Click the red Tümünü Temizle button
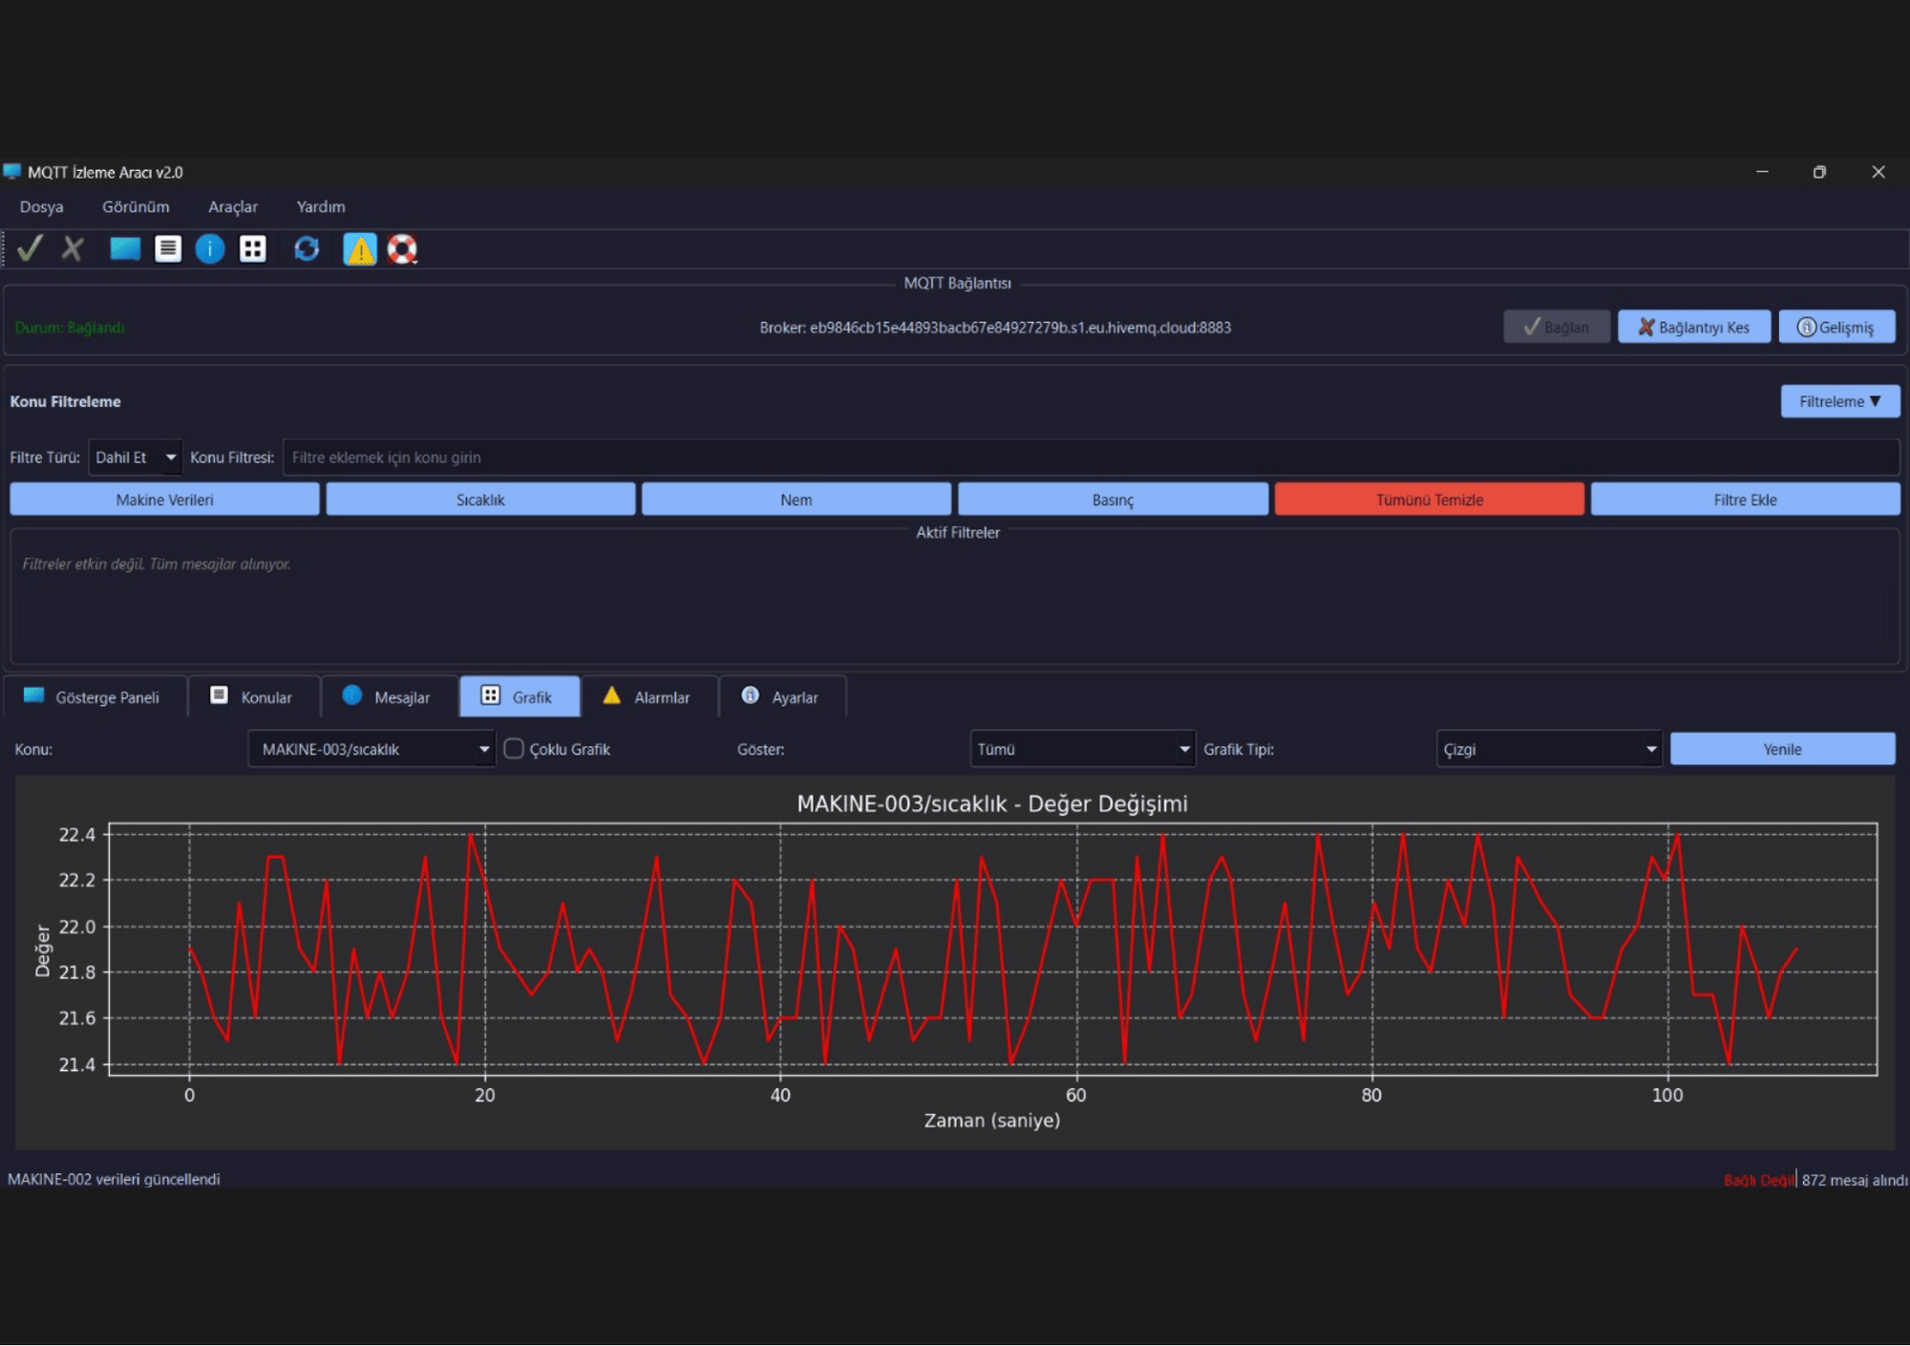 pos(1429,500)
